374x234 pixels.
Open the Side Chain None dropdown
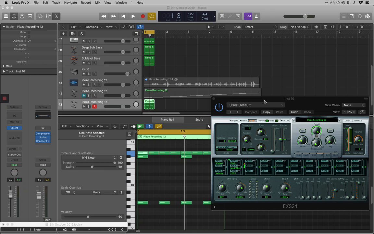[354, 105]
